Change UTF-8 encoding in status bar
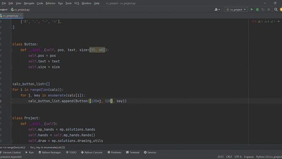Image resolution: width=282 pixels, height=159 pixels. pos(238,157)
